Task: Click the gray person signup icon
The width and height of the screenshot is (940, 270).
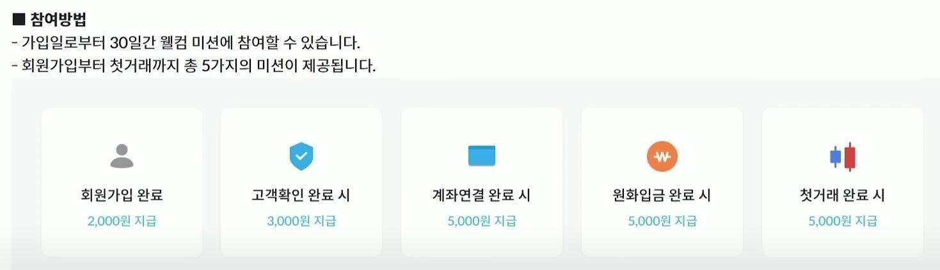Action: (x=122, y=156)
